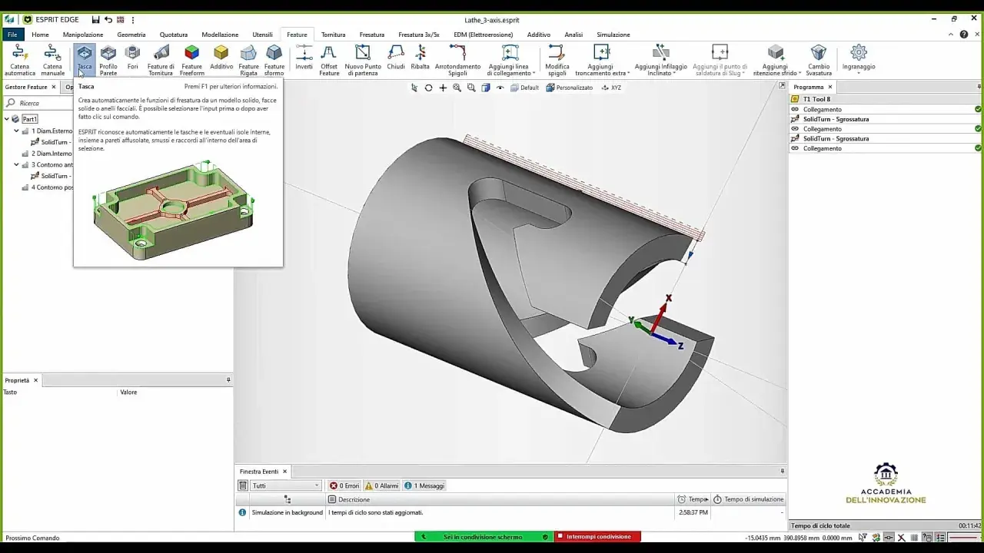Image resolution: width=984 pixels, height=553 pixels.
Task: Clear events with the trash icon
Action: tap(243, 485)
